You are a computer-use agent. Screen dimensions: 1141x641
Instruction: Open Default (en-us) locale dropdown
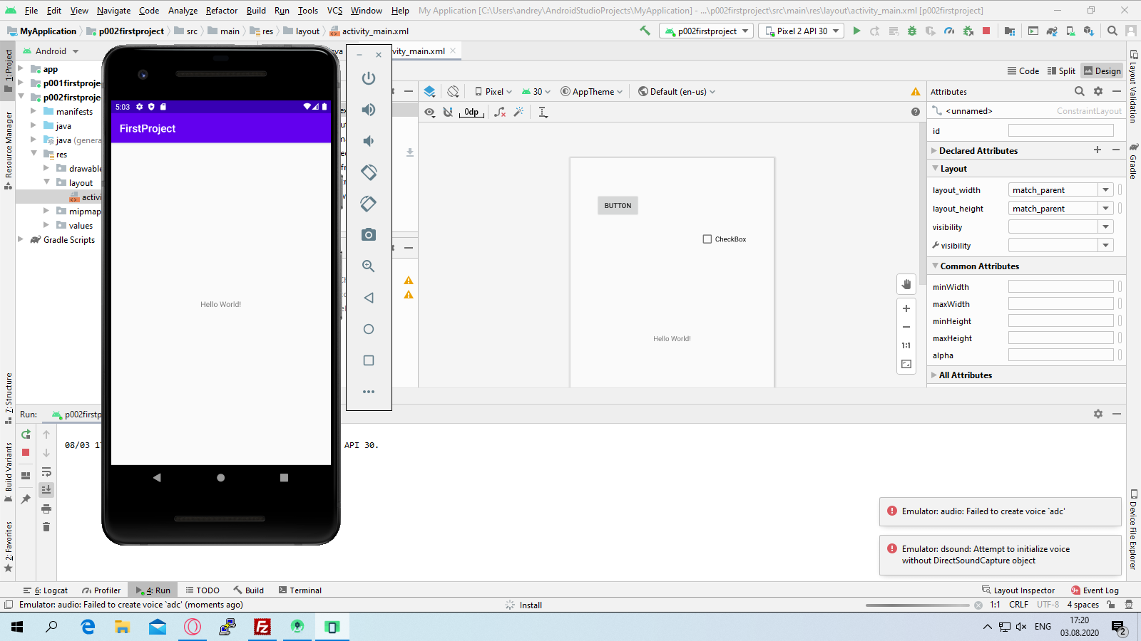pos(677,91)
